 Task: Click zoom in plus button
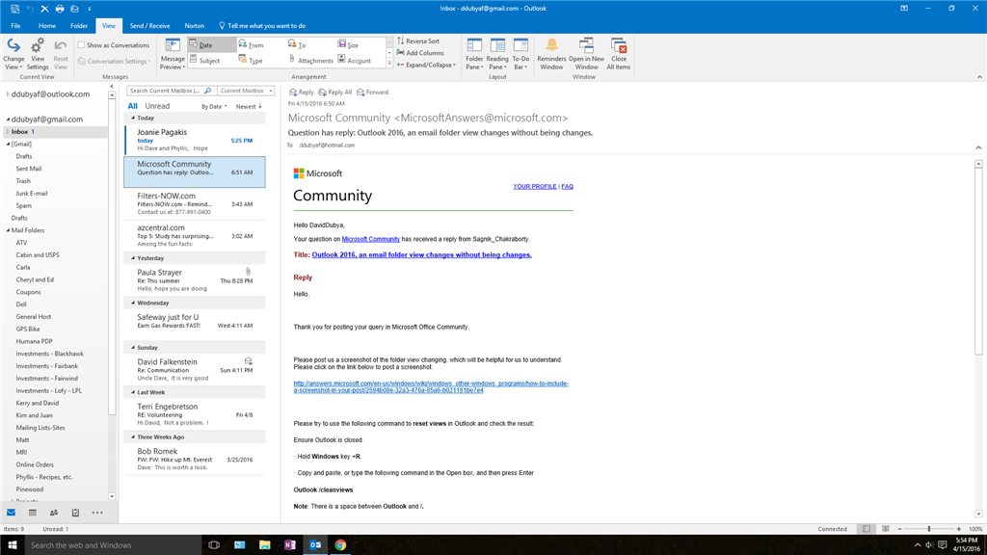click(x=959, y=529)
